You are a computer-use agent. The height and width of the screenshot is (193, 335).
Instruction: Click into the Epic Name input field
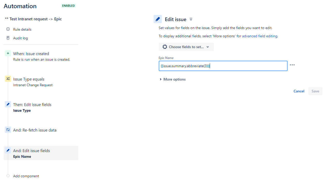tap(223, 66)
